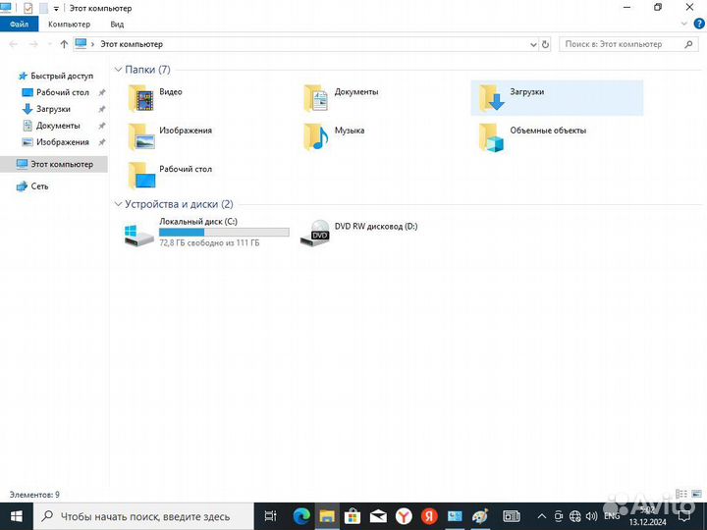This screenshot has width=707, height=530.
Task: Click the text 72,8 ГБ свободно из 111 ГБ
Action: click(209, 243)
